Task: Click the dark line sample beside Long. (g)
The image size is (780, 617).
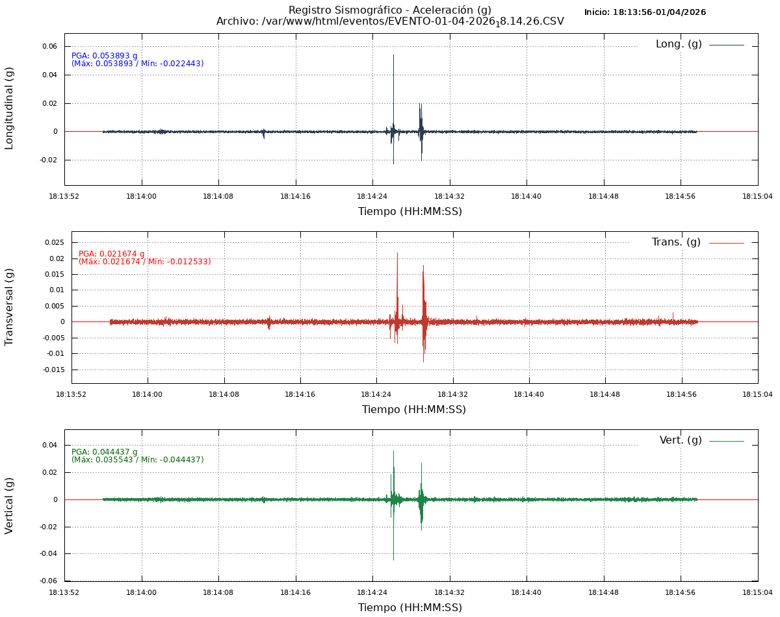Action: (x=726, y=45)
